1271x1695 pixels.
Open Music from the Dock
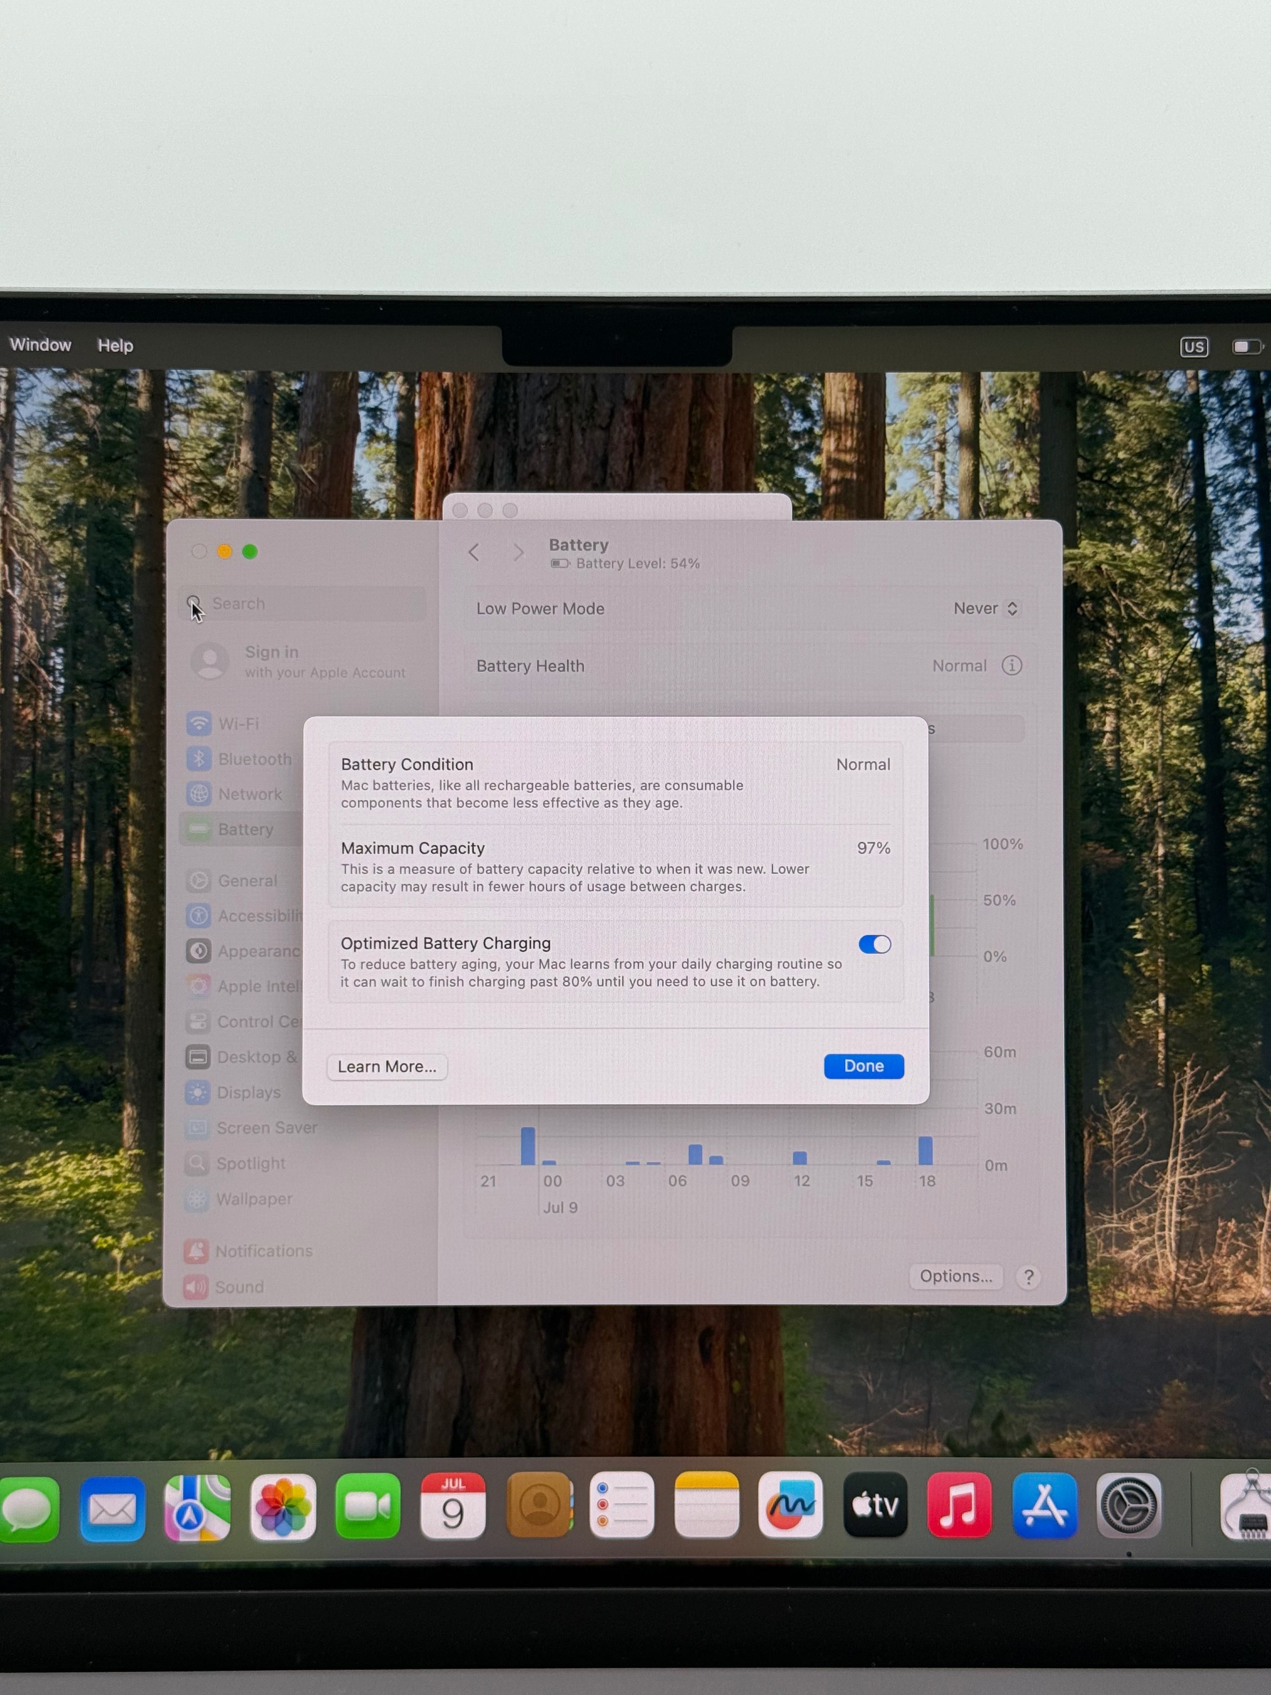959,1505
